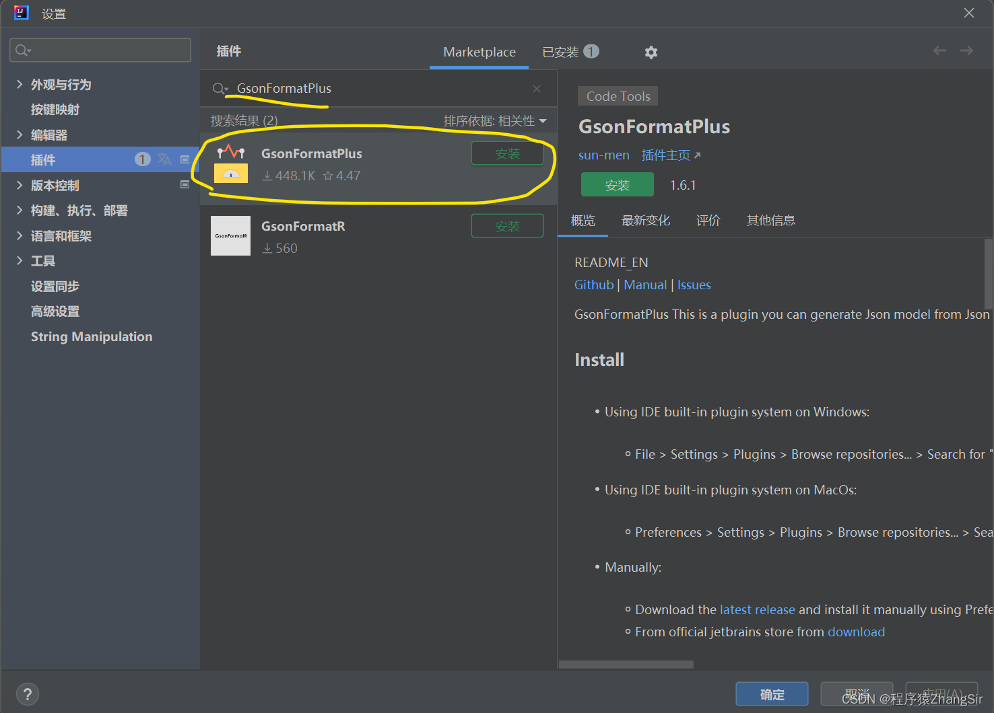Viewport: 994px width, 713px height.
Task: Click the GsonFormatR plugin logo icon
Action: (x=230, y=235)
